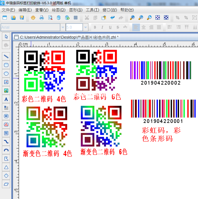Image resolution: width=198 pixels, height=199 pixels.
Task: Open the 绘图(D) menu
Action: [x=59, y=10]
